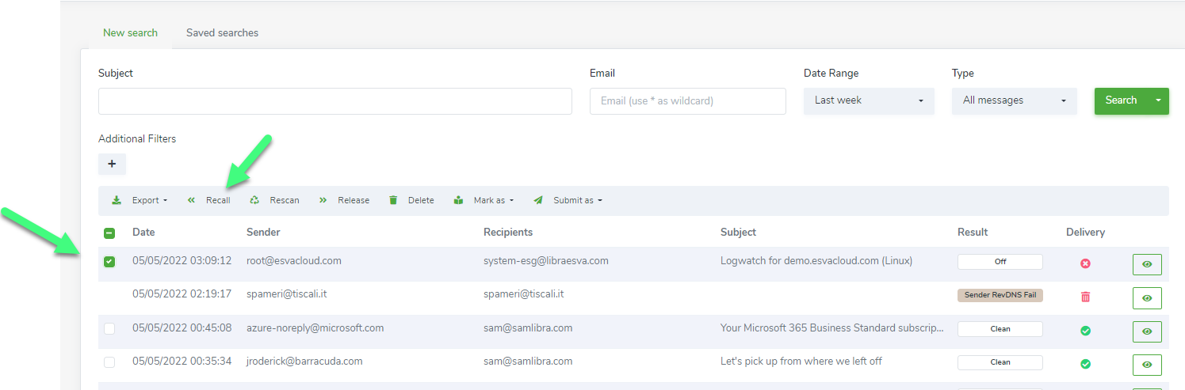Click the Recall toolbar label
The height and width of the screenshot is (390, 1185).
(x=218, y=200)
